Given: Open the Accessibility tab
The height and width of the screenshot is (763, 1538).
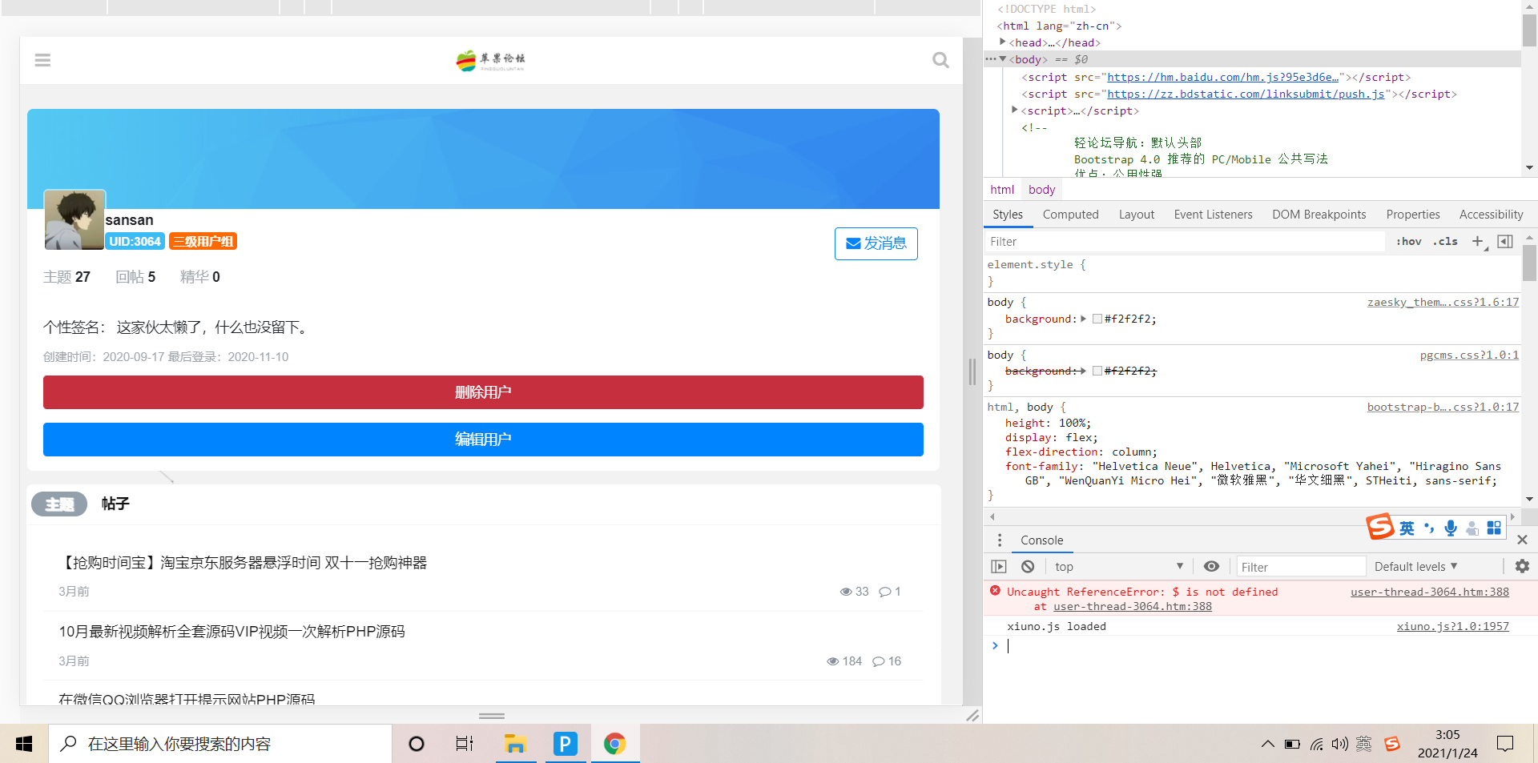Looking at the screenshot, I should coord(1491,215).
